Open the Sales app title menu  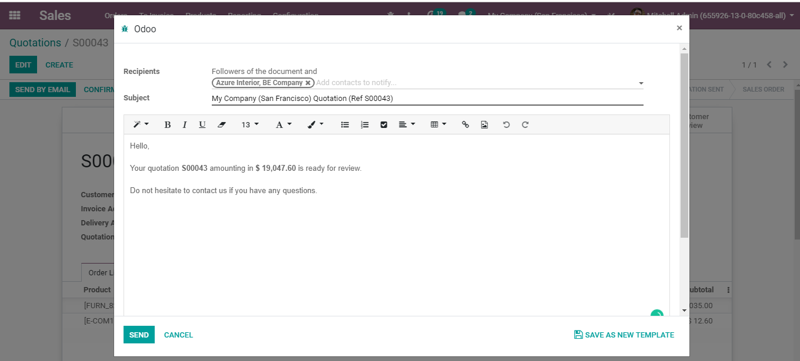pyautogui.click(x=55, y=15)
